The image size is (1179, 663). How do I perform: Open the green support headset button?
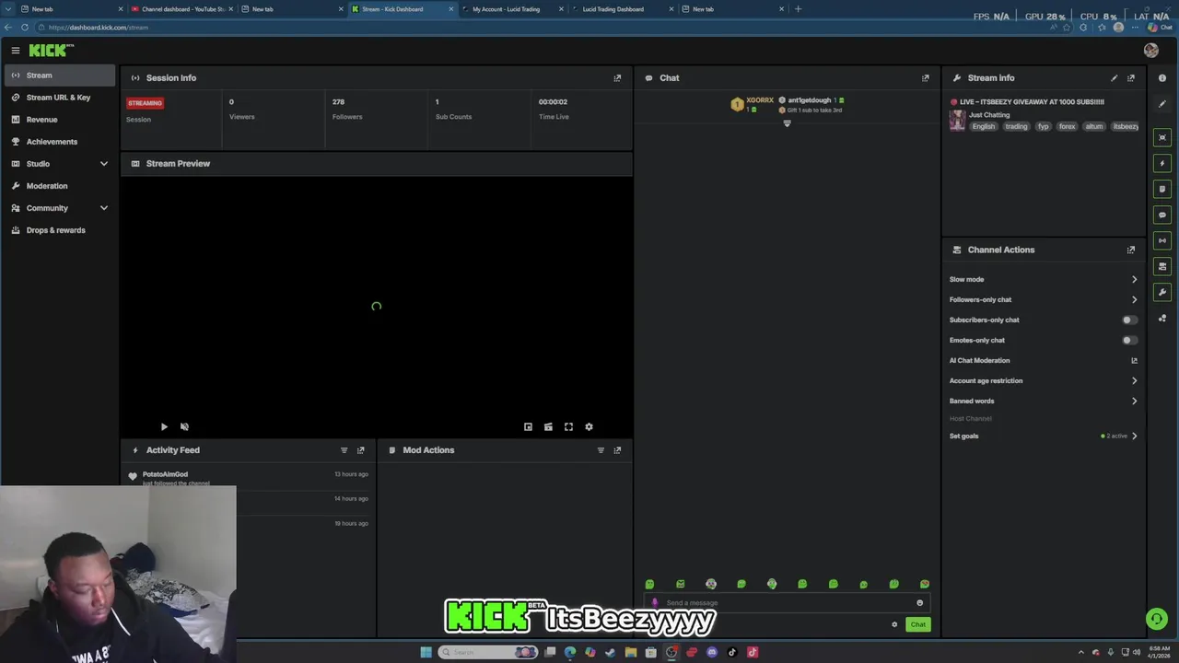[x=1156, y=619]
